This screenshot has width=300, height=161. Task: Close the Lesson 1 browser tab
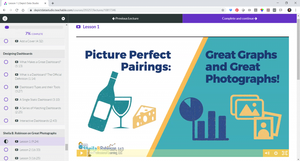[45, 3]
